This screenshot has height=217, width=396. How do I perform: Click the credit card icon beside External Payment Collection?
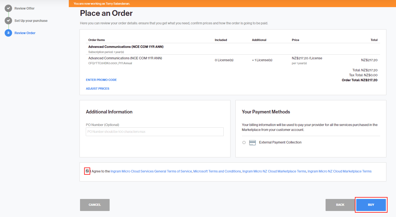pyautogui.click(x=252, y=142)
